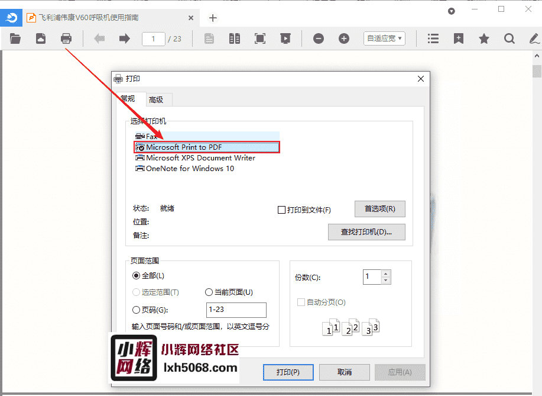Click the page range field showing 1-23
The width and height of the screenshot is (542, 396).
236,310
